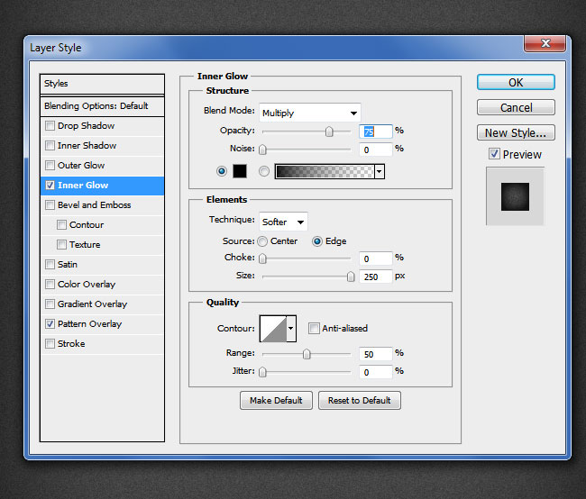Click the black glow color swatch
586x499 pixels.
point(240,171)
